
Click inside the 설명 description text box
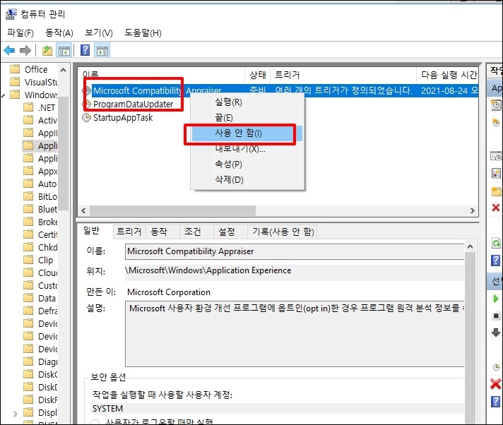click(x=295, y=334)
